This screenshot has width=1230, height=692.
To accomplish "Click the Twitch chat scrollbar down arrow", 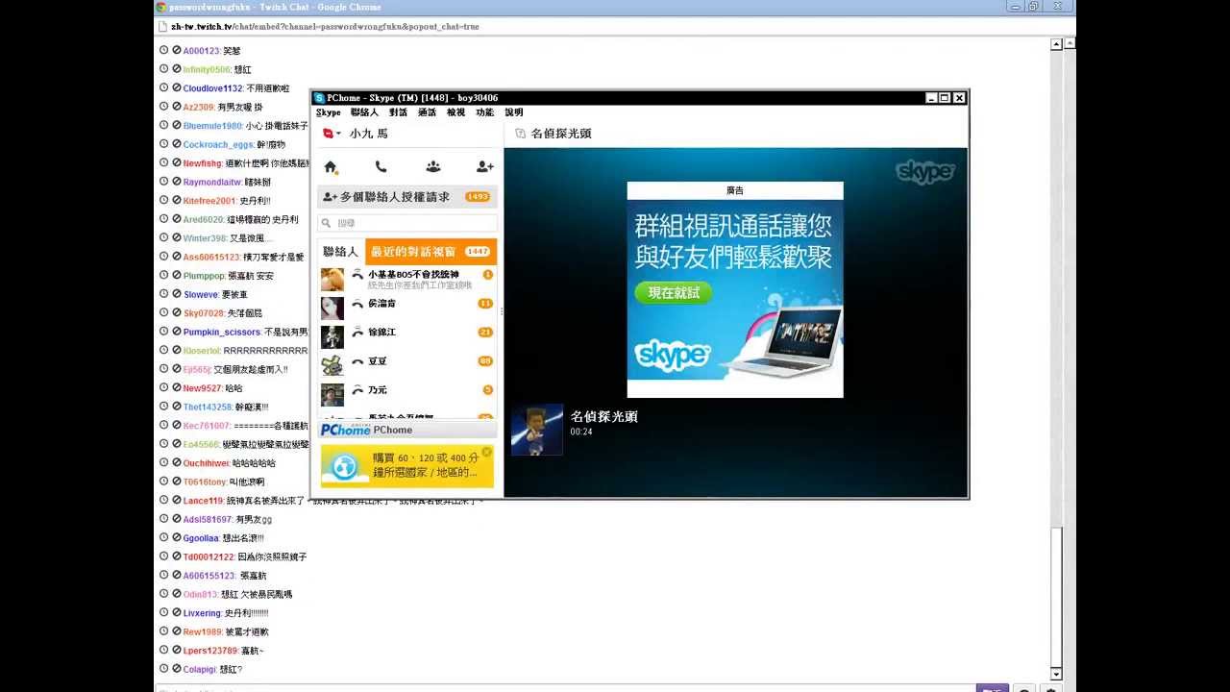I will pyautogui.click(x=1056, y=674).
